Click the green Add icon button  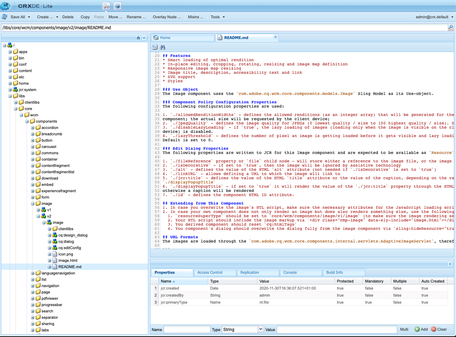pos(417,329)
